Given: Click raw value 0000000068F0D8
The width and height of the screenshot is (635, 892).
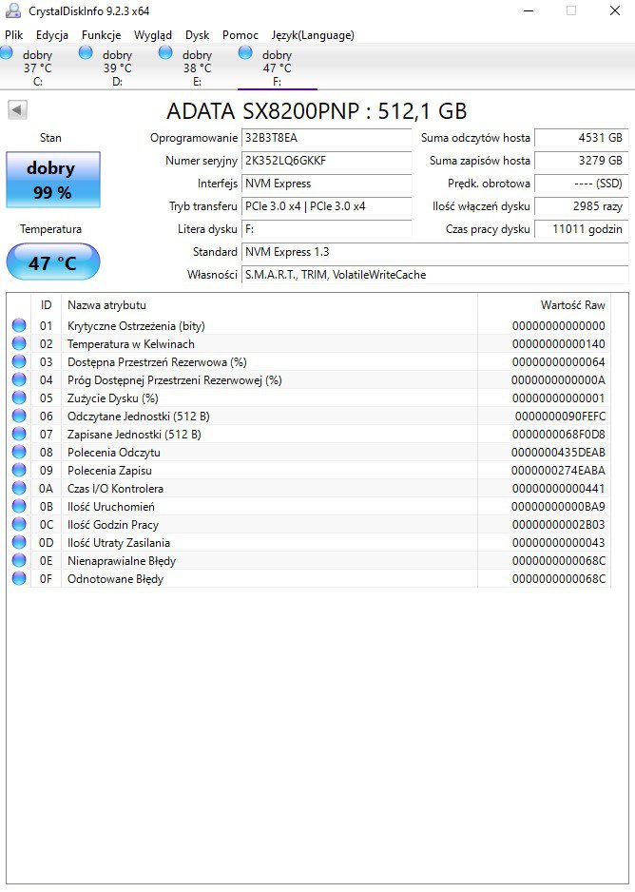Looking at the screenshot, I should pos(558,435).
